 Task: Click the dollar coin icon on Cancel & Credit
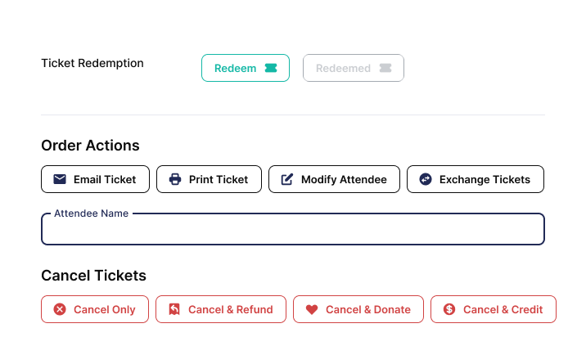[449, 309]
